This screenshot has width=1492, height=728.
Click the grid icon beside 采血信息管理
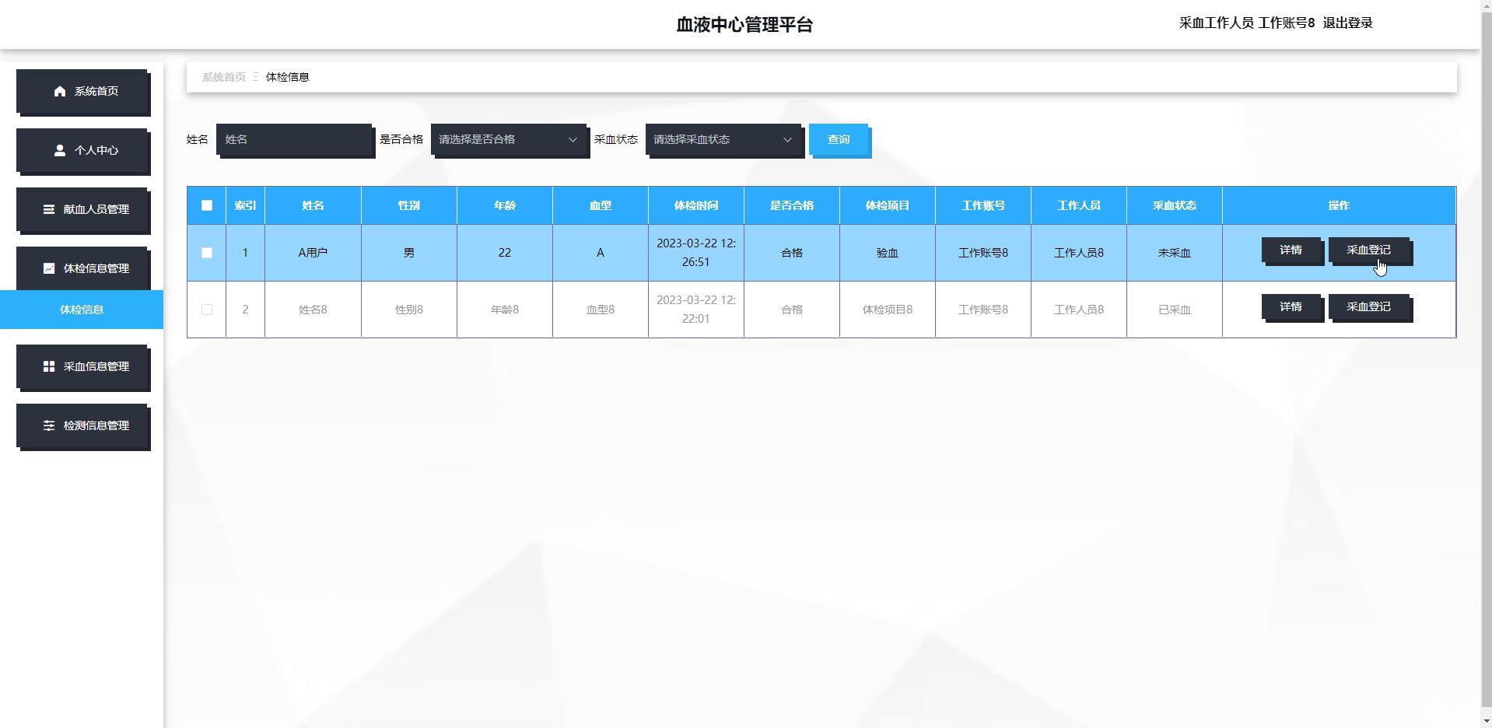[x=49, y=366]
